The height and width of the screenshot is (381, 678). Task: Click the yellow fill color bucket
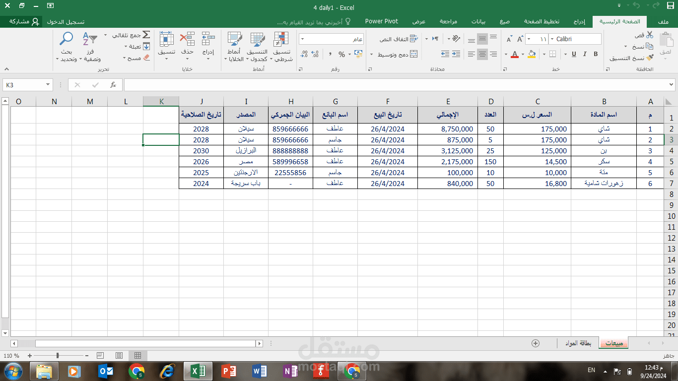[x=532, y=54]
